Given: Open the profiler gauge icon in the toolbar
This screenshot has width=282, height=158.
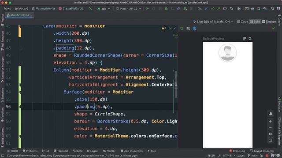Looking at the screenshot, I should pyautogui.click(x=178, y=8).
